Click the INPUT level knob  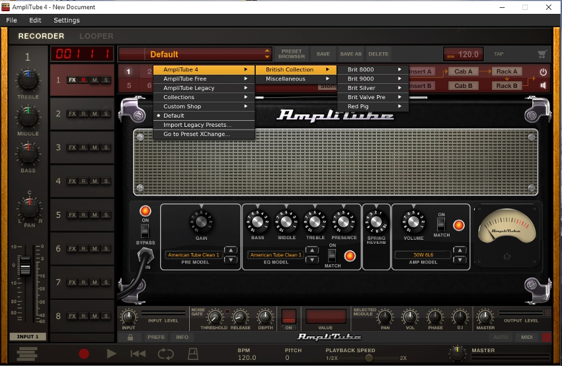128,317
